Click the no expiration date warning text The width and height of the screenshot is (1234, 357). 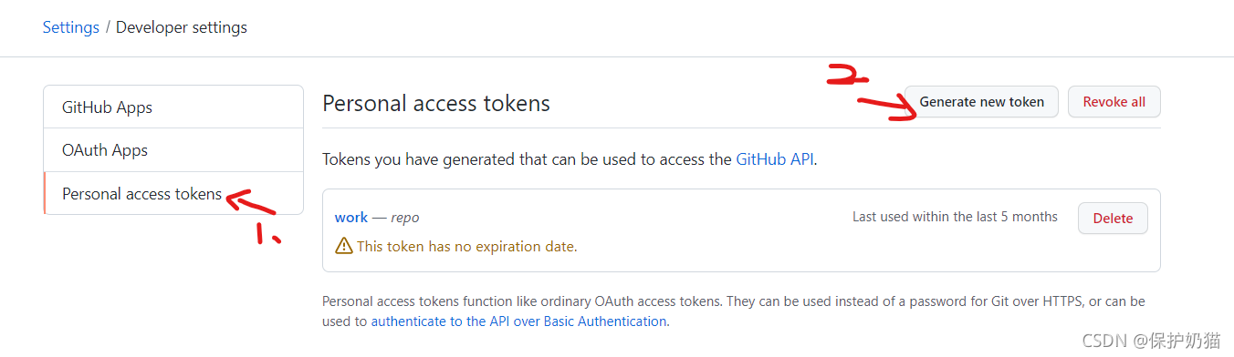(466, 246)
